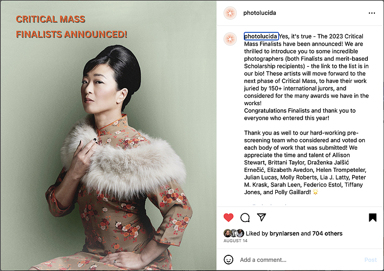View the list of 704 others who liked the post
Screen dimensions: 384x271
coord(327,233)
